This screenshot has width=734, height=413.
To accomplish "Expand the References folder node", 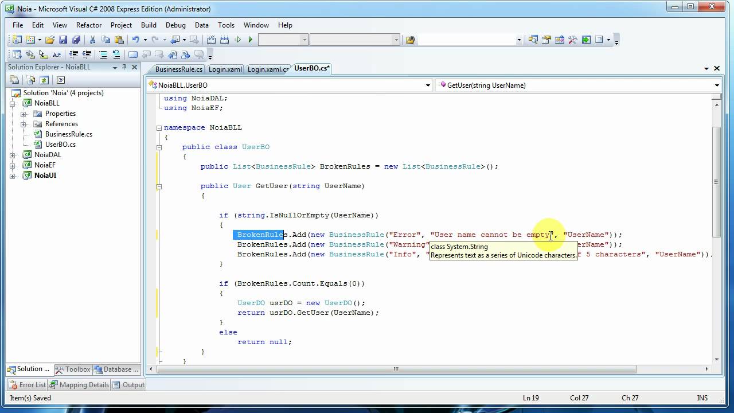I will (24, 124).
